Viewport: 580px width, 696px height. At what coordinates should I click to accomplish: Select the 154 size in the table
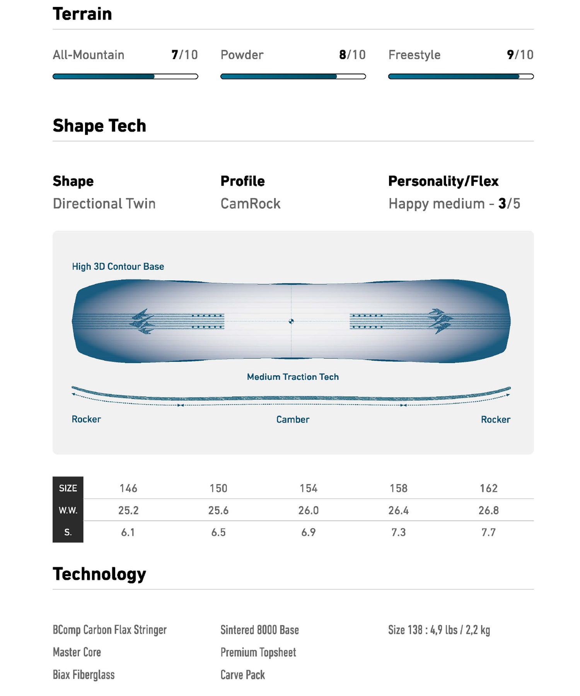309,488
